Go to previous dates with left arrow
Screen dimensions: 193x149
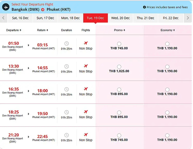[x=3, y=18]
